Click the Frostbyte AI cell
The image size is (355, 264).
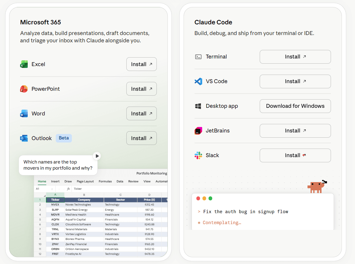(84, 254)
